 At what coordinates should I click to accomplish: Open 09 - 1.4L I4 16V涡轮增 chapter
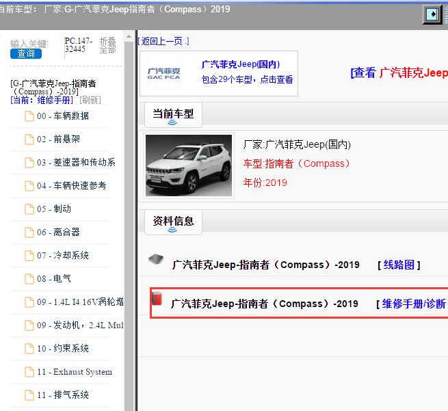80,302
